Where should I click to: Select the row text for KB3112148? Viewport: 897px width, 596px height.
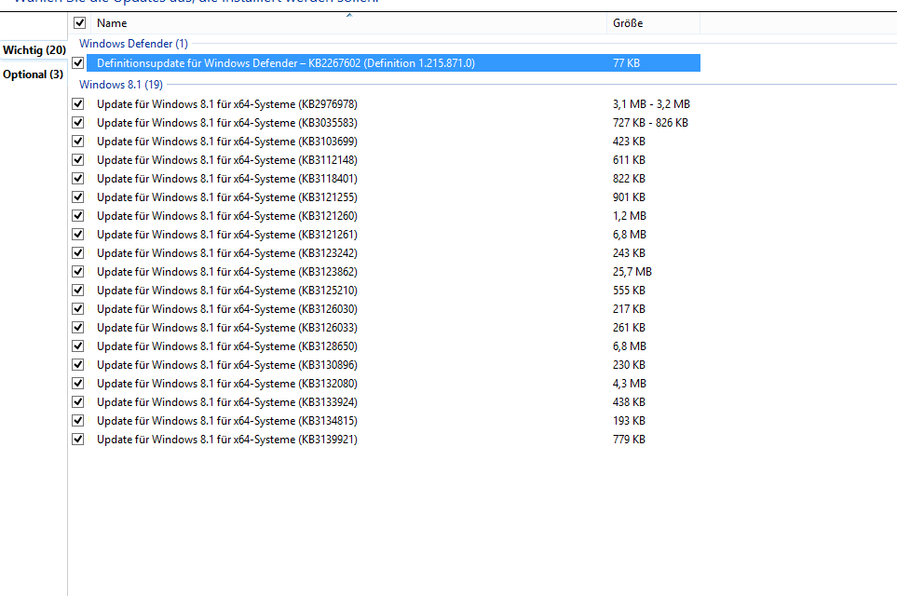pos(227,159)
